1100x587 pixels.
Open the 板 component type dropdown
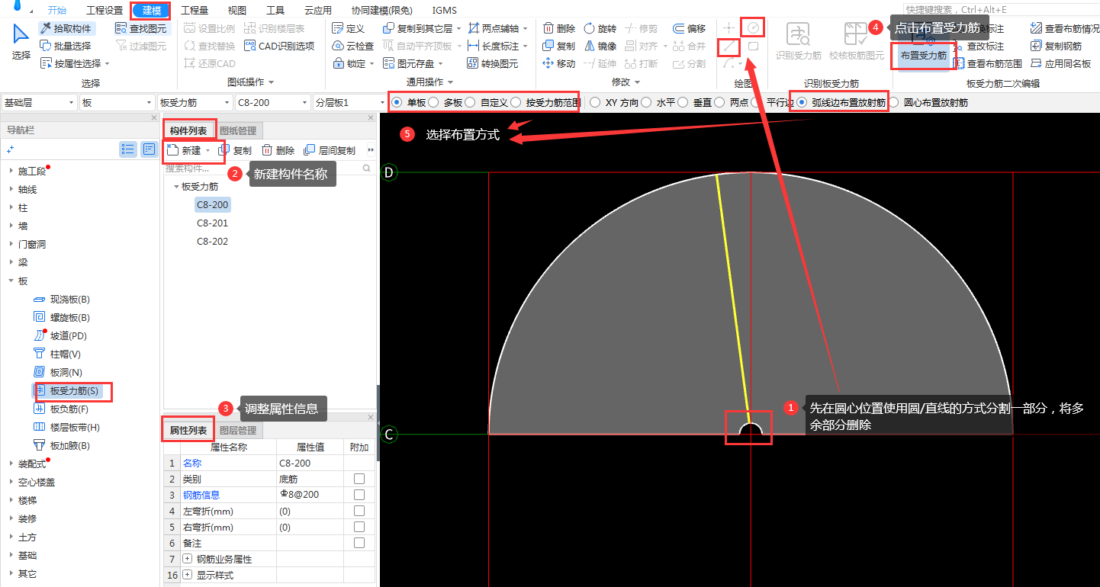117,102
